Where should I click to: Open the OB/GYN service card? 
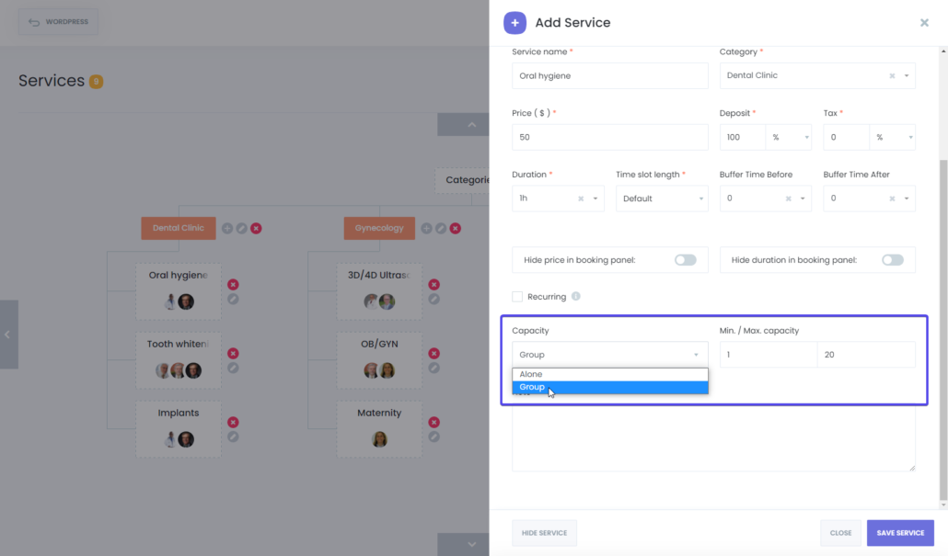tap(379, 359)
